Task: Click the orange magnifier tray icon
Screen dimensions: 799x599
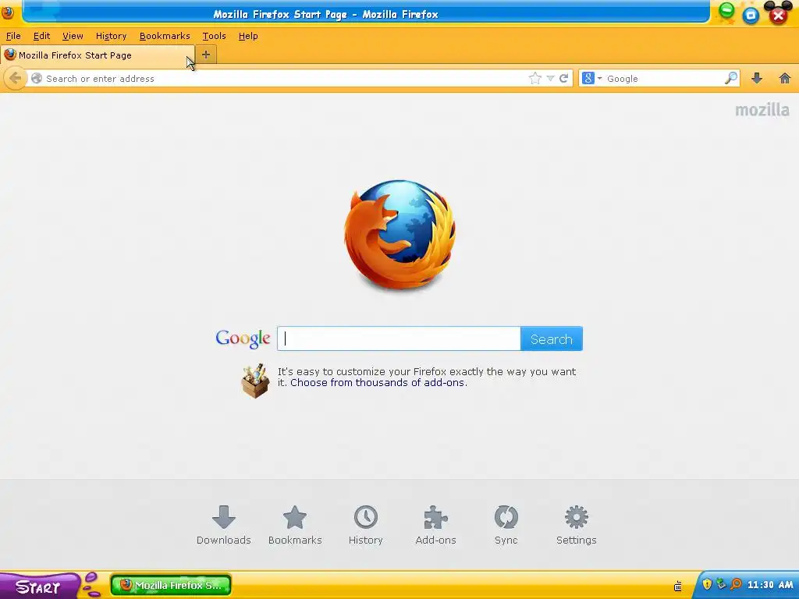Action: pyautogui.click(x=735, y=584)
